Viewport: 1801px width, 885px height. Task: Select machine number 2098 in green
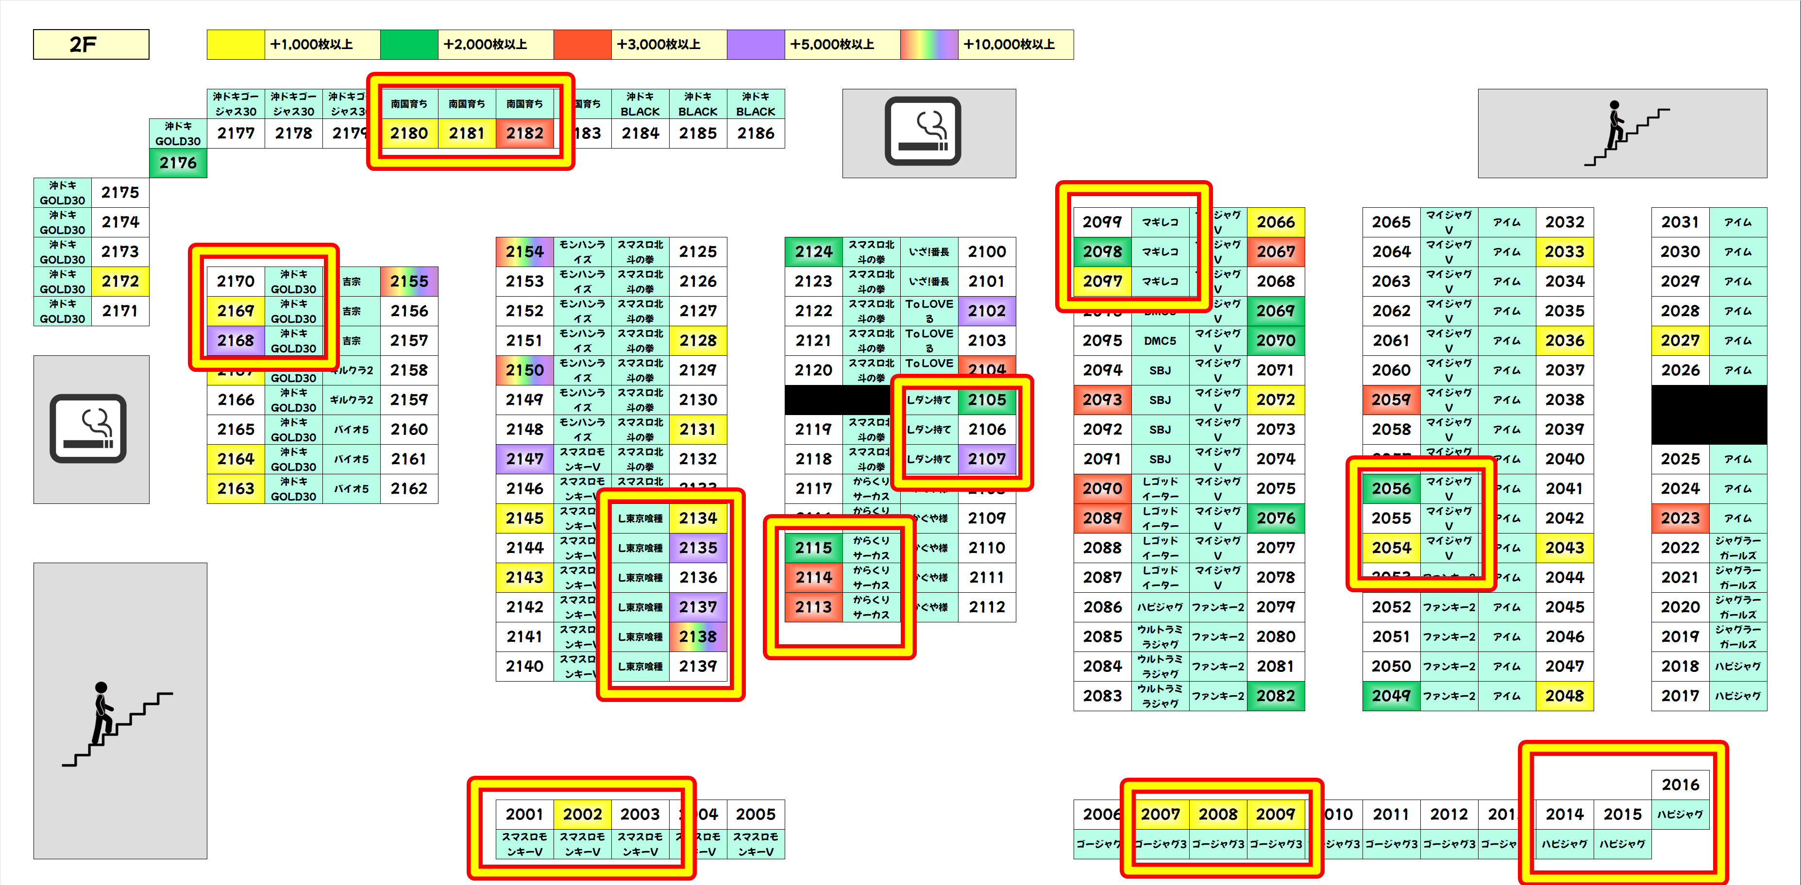(x=1103, y=251)
